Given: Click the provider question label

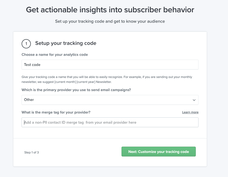Looking at the screenshot, I should pyautogui.click(x=76, y=90).
